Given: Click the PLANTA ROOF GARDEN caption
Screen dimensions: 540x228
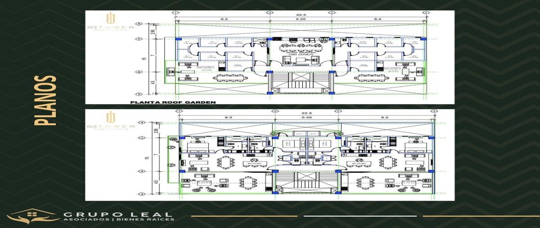Looking at the screenshot, I should (x=173, y=102).
